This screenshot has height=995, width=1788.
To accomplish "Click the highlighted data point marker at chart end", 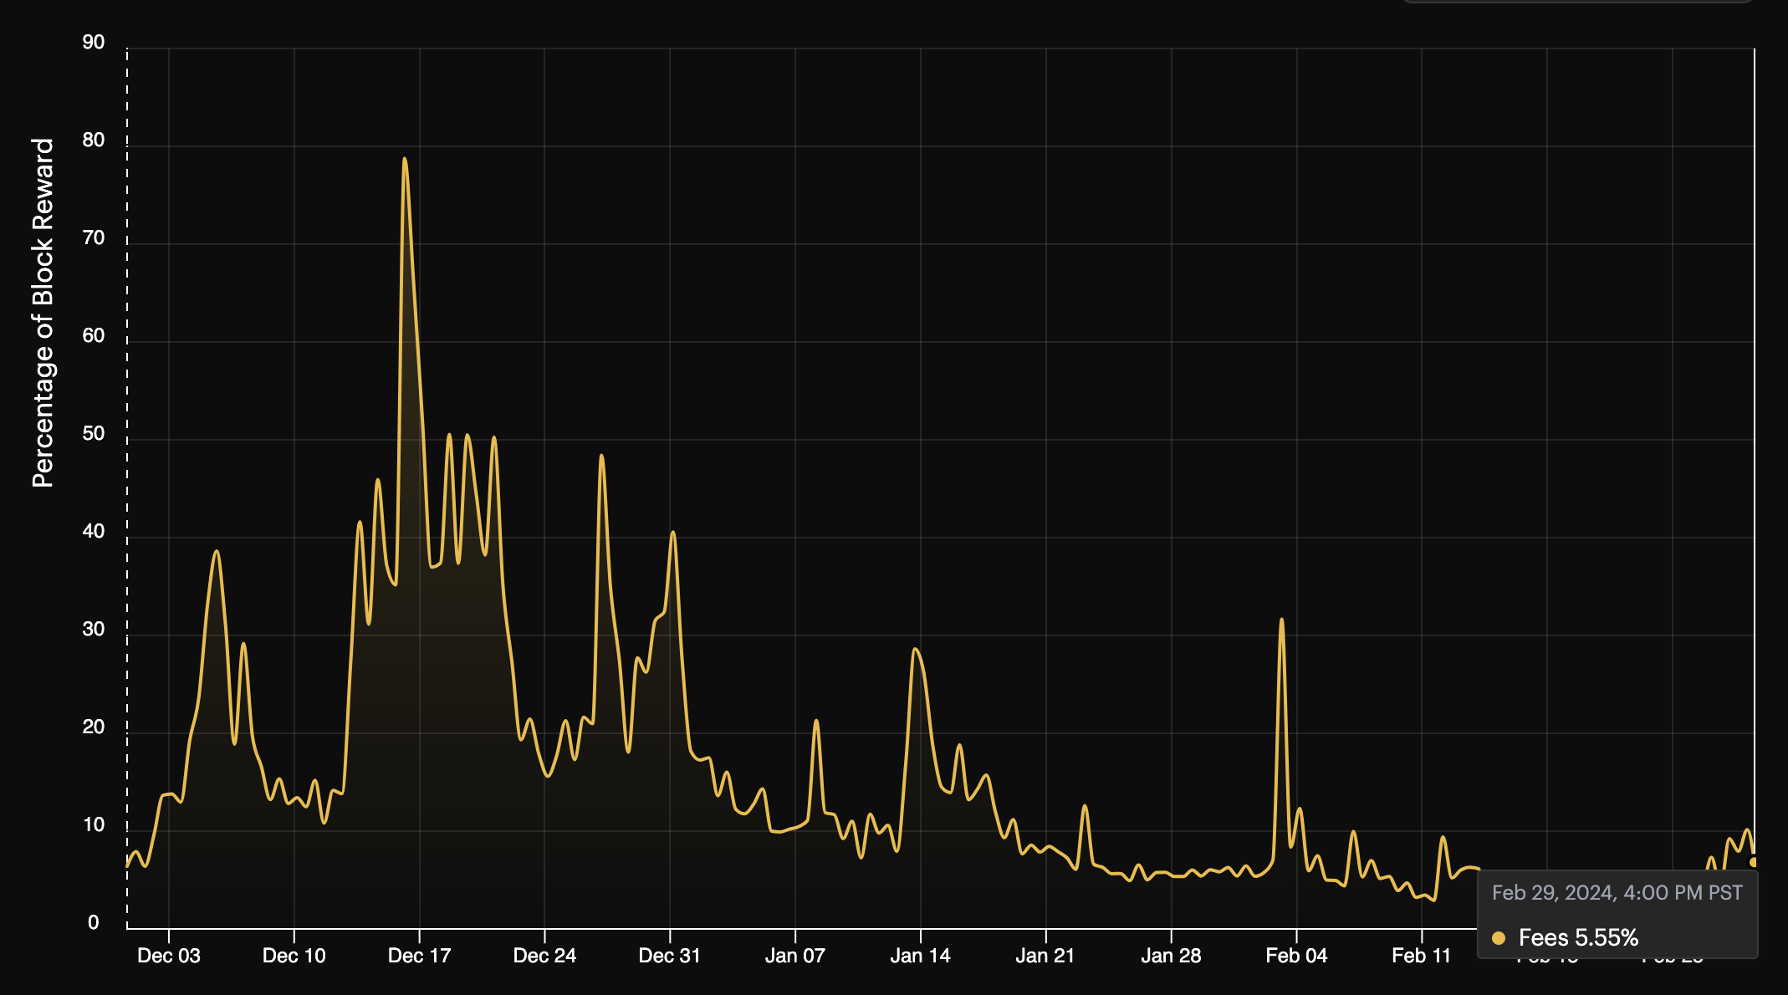I will [x=1754, y=862].
